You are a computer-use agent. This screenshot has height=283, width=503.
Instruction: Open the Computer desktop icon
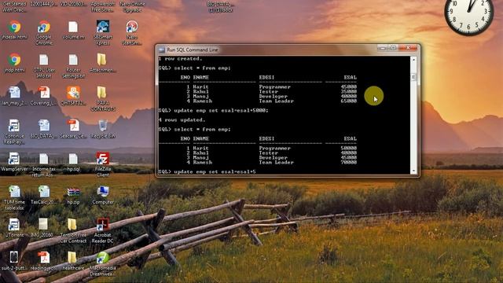click(103, 192)
